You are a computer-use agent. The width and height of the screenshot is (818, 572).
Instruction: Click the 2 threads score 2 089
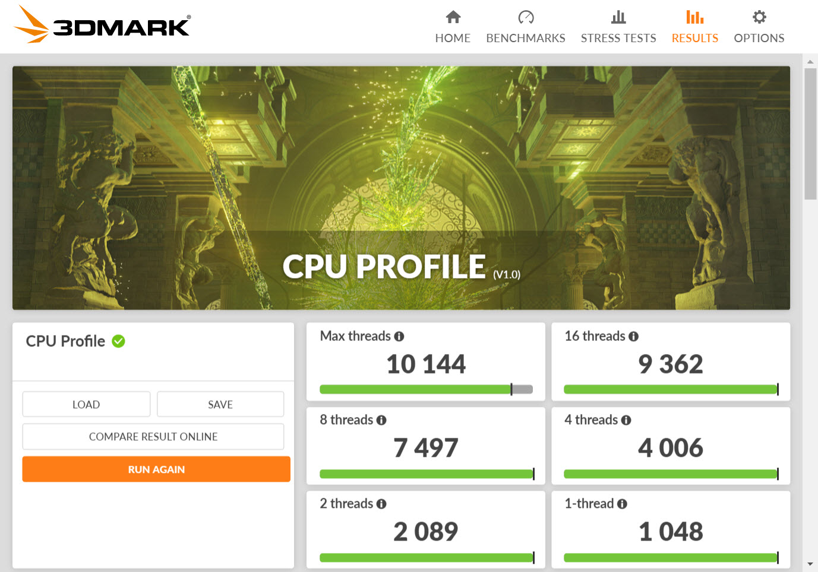point(426,532)
